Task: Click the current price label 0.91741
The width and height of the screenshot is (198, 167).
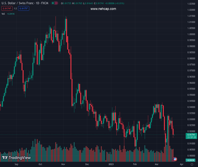Action: [191, 135]
